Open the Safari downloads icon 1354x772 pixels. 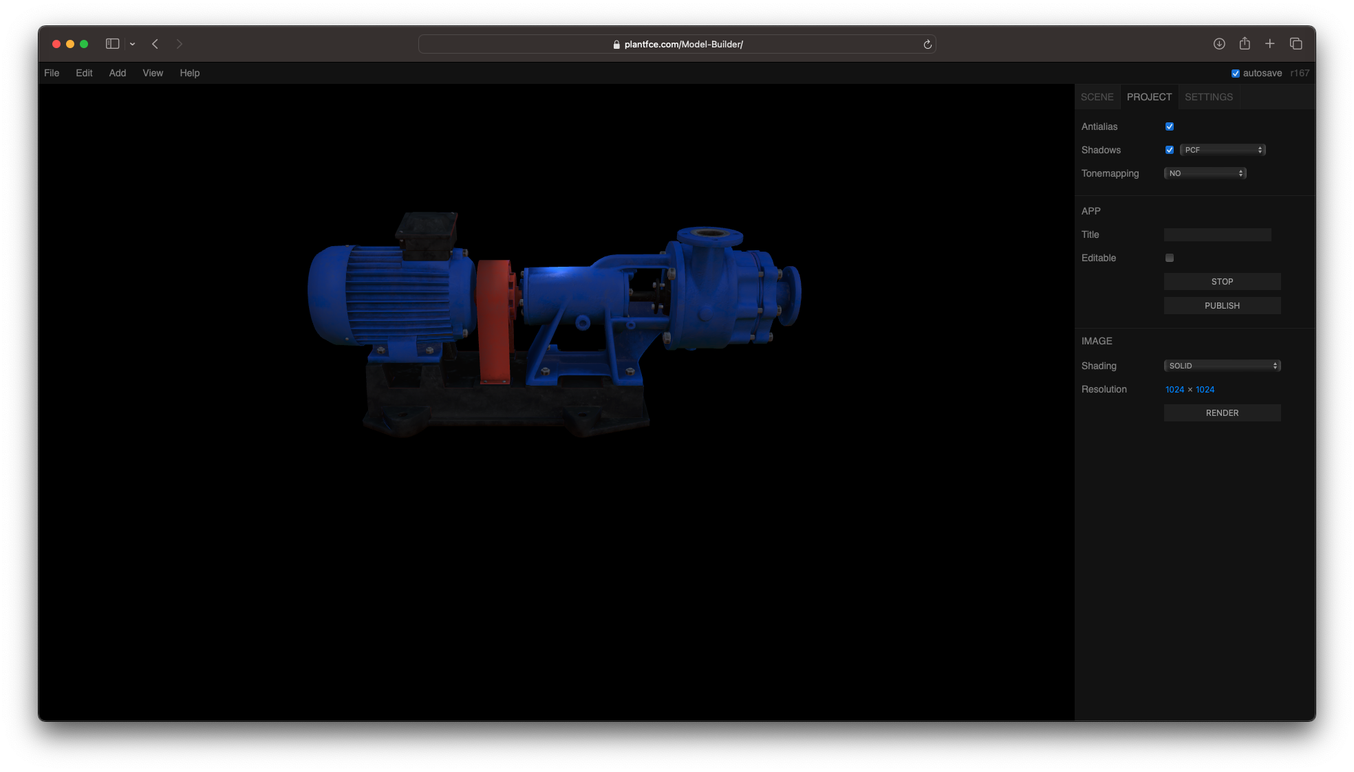(1219, 44)
